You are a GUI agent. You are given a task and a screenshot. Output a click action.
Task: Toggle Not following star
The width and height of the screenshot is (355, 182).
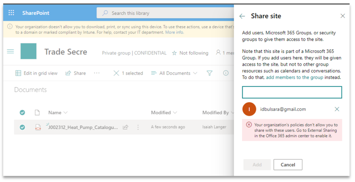pos(174,53)
